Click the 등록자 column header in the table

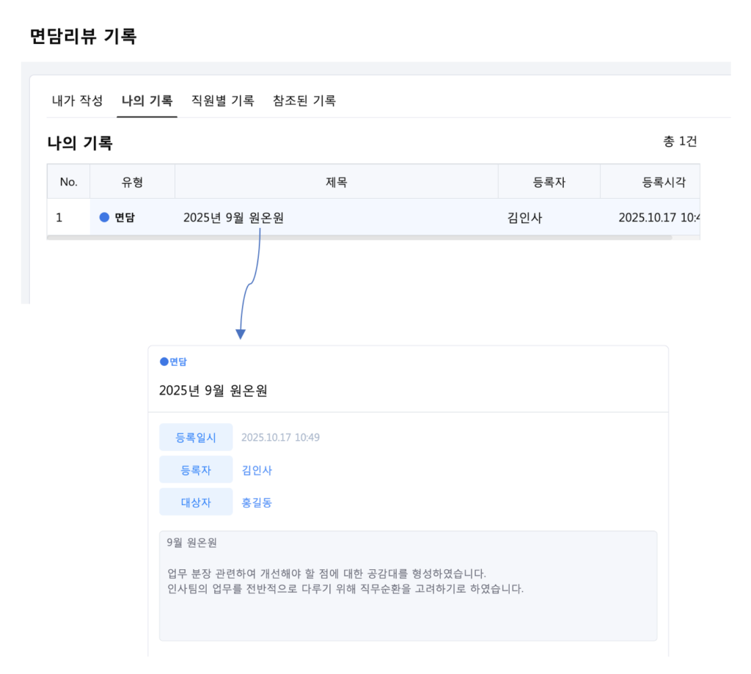549,182
